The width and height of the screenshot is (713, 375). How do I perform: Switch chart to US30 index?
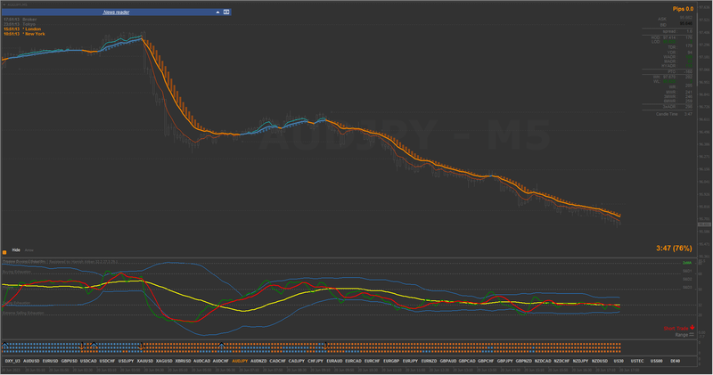click(x=619, y=361)
